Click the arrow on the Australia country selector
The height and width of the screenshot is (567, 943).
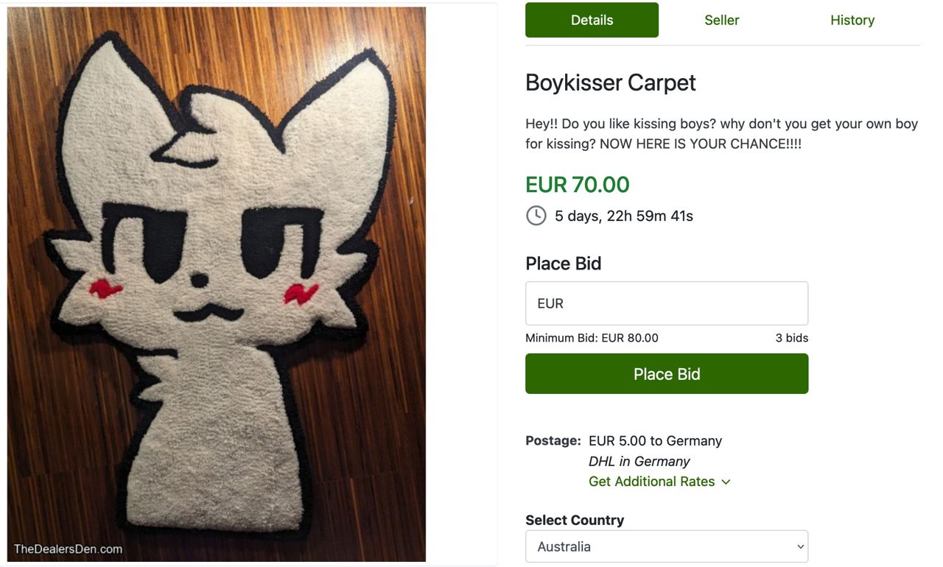[801, 547]
